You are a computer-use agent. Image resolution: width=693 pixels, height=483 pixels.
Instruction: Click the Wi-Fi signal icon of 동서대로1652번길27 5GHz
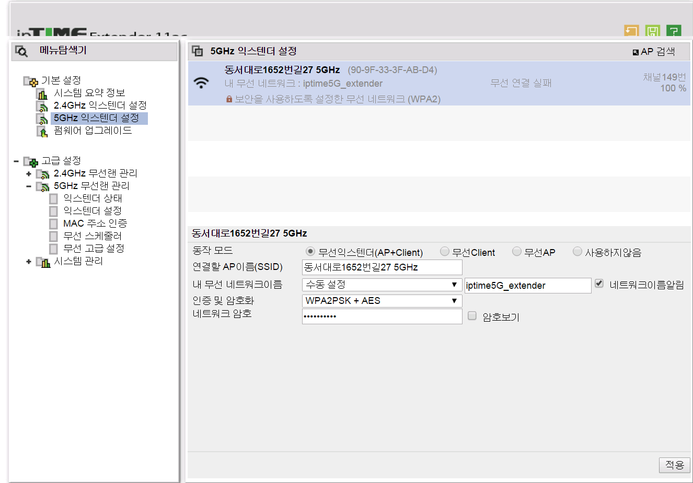(x=201, y=83)
